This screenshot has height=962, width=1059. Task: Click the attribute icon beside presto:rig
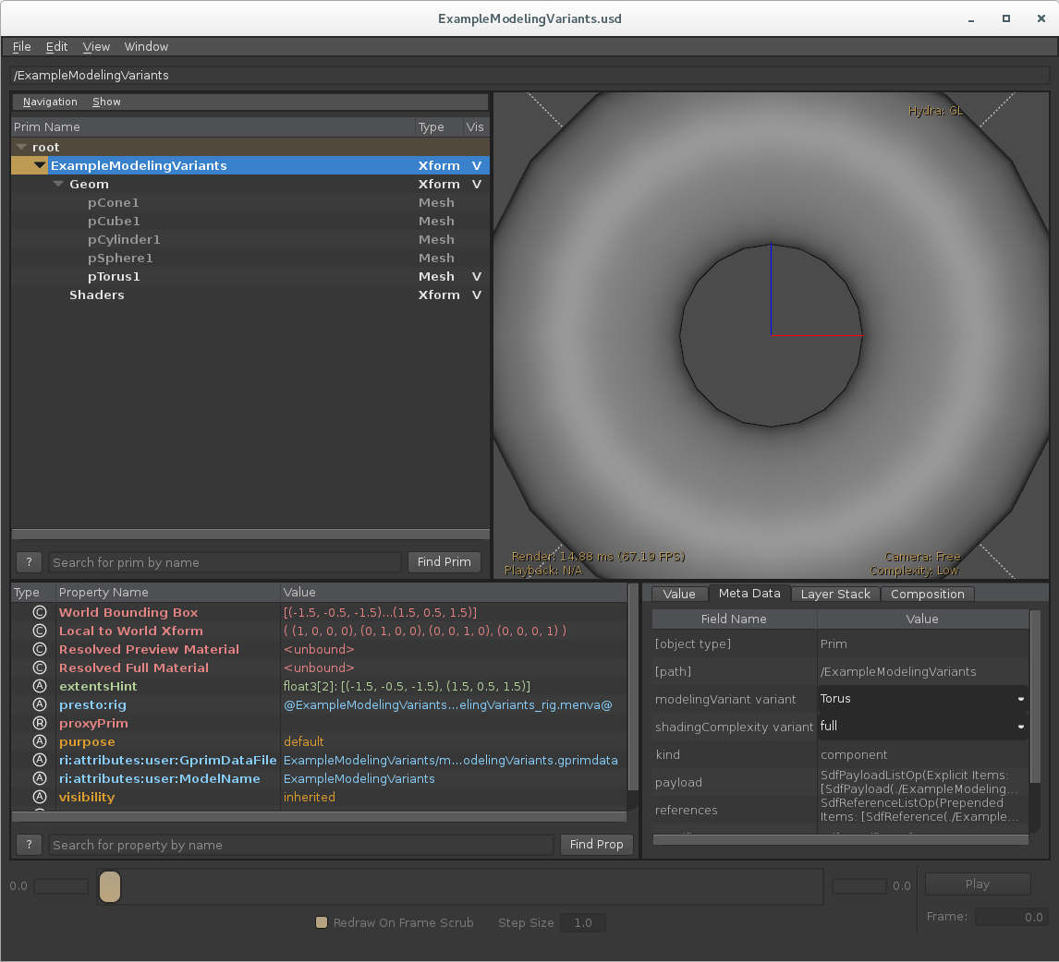tap(39, 704)
